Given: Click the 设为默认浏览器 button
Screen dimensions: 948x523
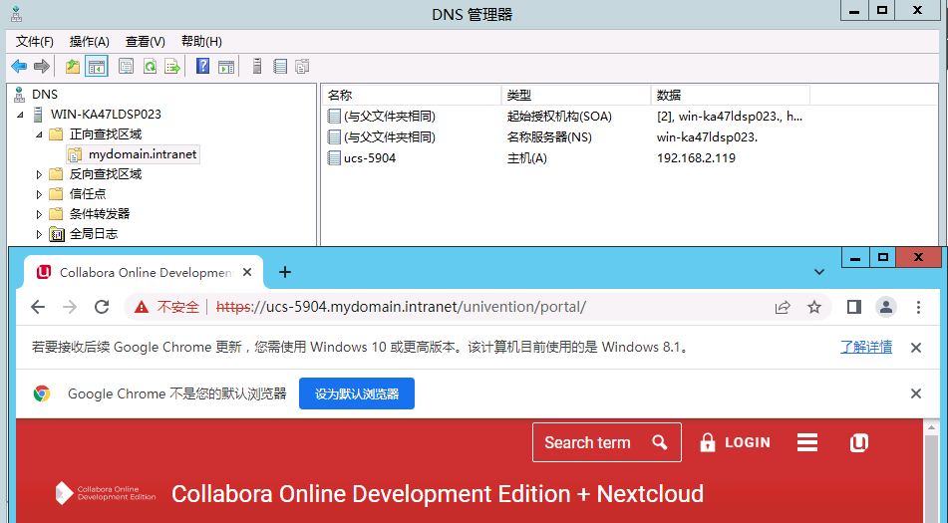Looking at the screenshot, I should pyautogui.click(x=357, y=393).
